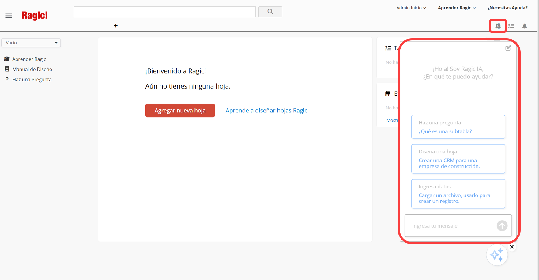Select the Cargar un archivo suggestion card
This screenshot has width=539, height=280.
pos(458,194)
